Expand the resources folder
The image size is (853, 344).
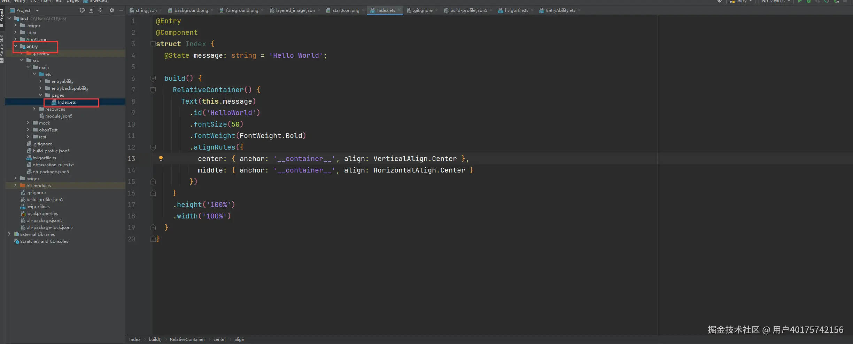34,109
